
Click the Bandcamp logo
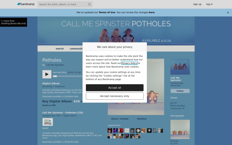coord(26,4)
